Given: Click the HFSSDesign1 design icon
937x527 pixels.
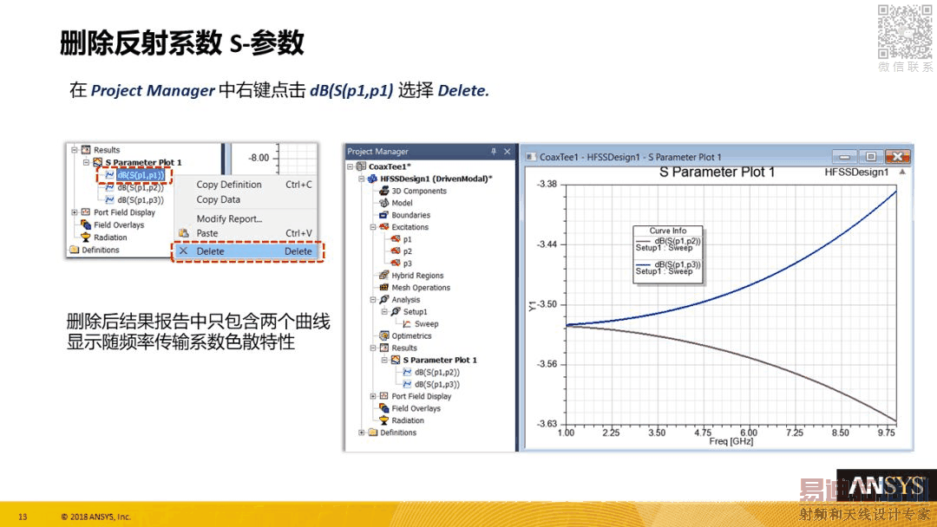Looking at the screenshot, I should point(372,179).
